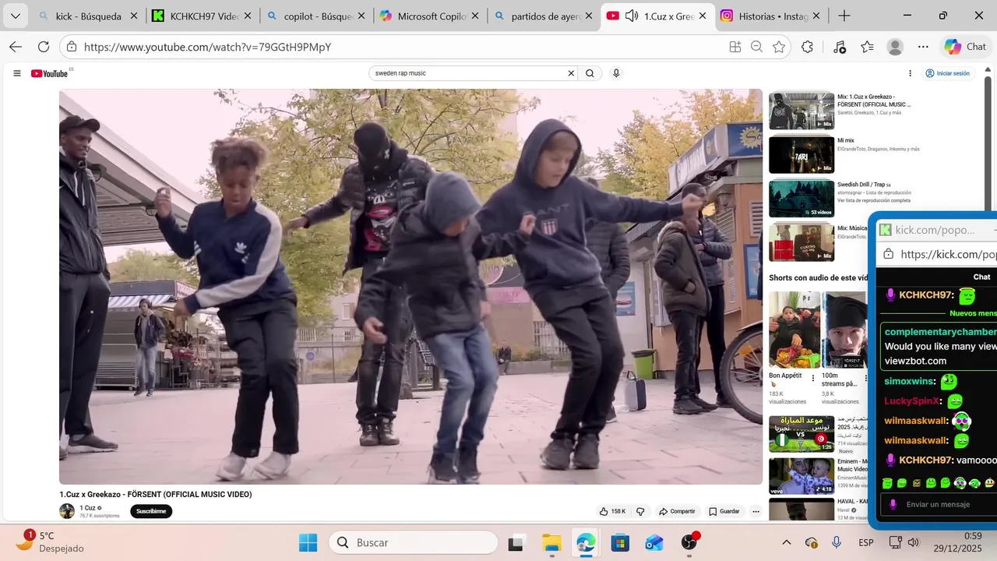This screenshot has height=561, width=997.
Task: Like the video with 158 K thumbs-up
Action: [x=612, y=511]
